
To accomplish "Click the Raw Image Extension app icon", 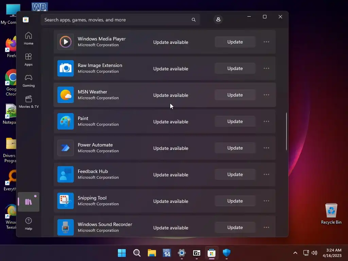I will 66,68.
